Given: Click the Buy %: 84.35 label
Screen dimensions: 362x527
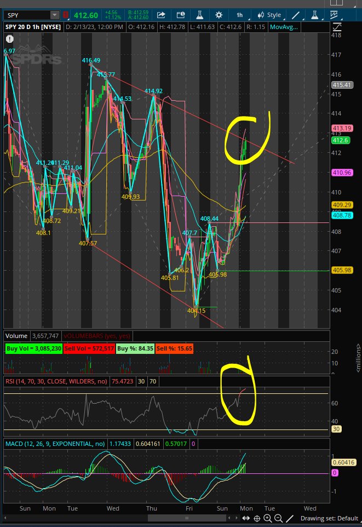Looking at the screenshot, I should click(x=135, y=348).
